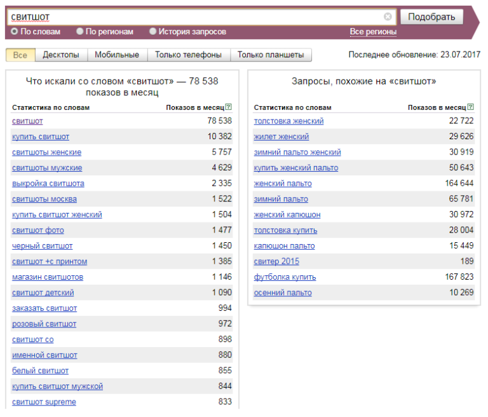Open the купить свитшот женский link
Image resolution: width=488 pixels, height=417 pixels.
click(x=57, y=215)
